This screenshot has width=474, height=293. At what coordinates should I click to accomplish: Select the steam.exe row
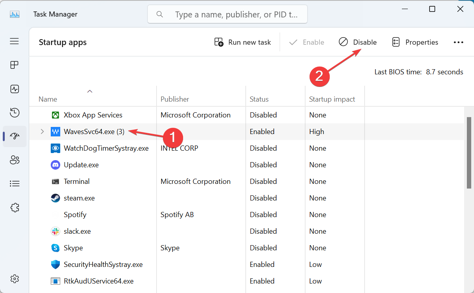79,198
